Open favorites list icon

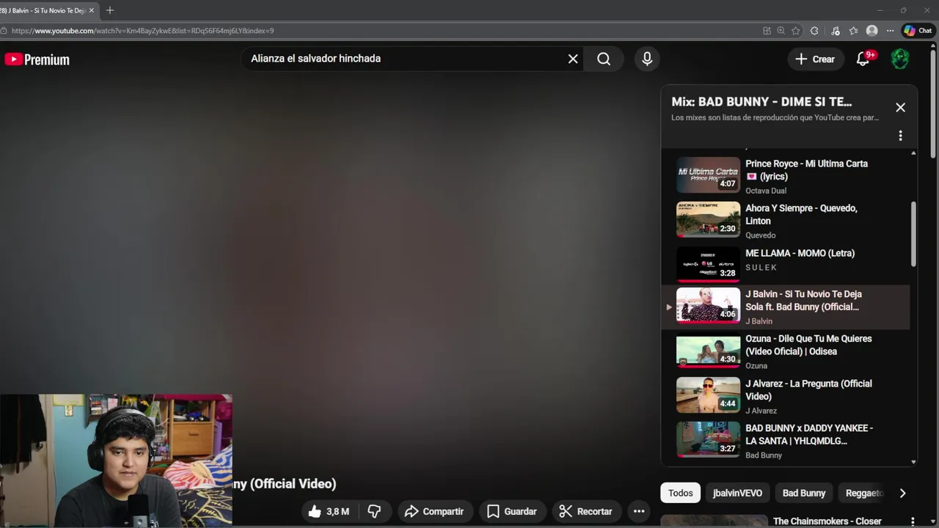853,31
